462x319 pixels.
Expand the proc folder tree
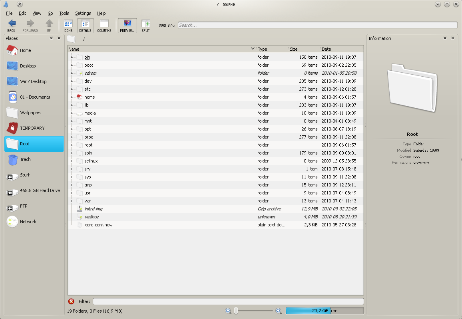tap(72, 137)
